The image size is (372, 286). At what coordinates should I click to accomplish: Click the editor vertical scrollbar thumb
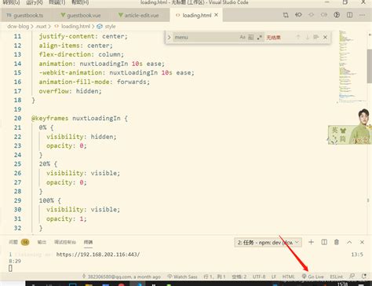coord(370,66)
